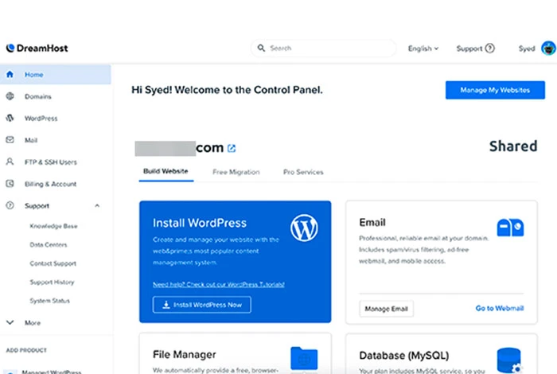This screenshot has width=557, height=374.
Task: Click the Email card title
Action: click(x=372, y=222)
